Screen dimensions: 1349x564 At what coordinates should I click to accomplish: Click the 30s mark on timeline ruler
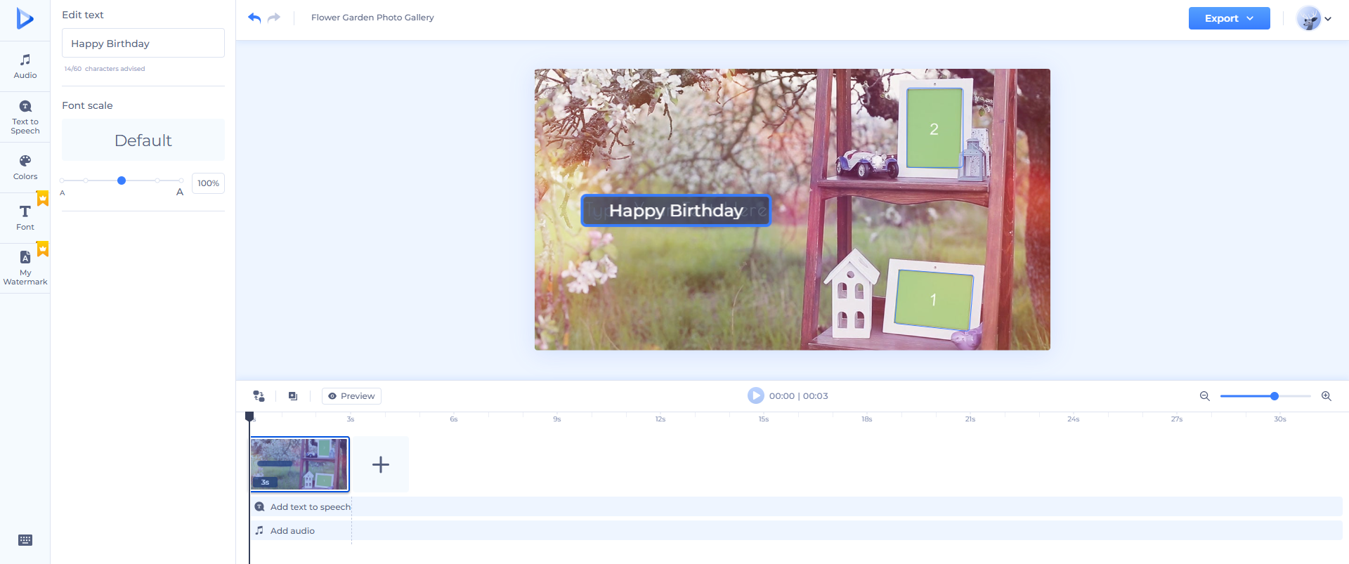pos(1280,419)
